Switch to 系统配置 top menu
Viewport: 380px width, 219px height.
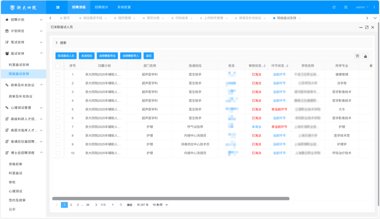(x=124, y=7)
